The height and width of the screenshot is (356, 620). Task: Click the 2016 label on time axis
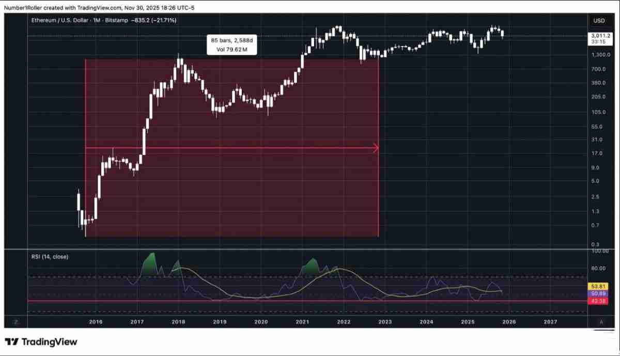(96, 322)
